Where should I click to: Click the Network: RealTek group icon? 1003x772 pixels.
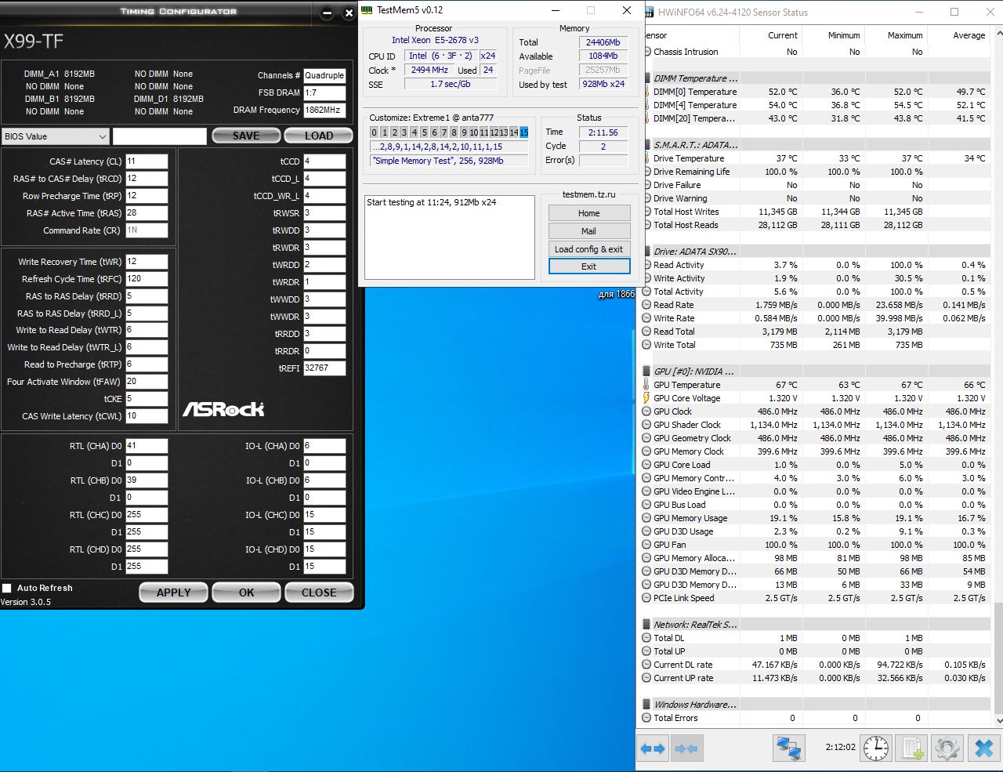tap(647, 625)
